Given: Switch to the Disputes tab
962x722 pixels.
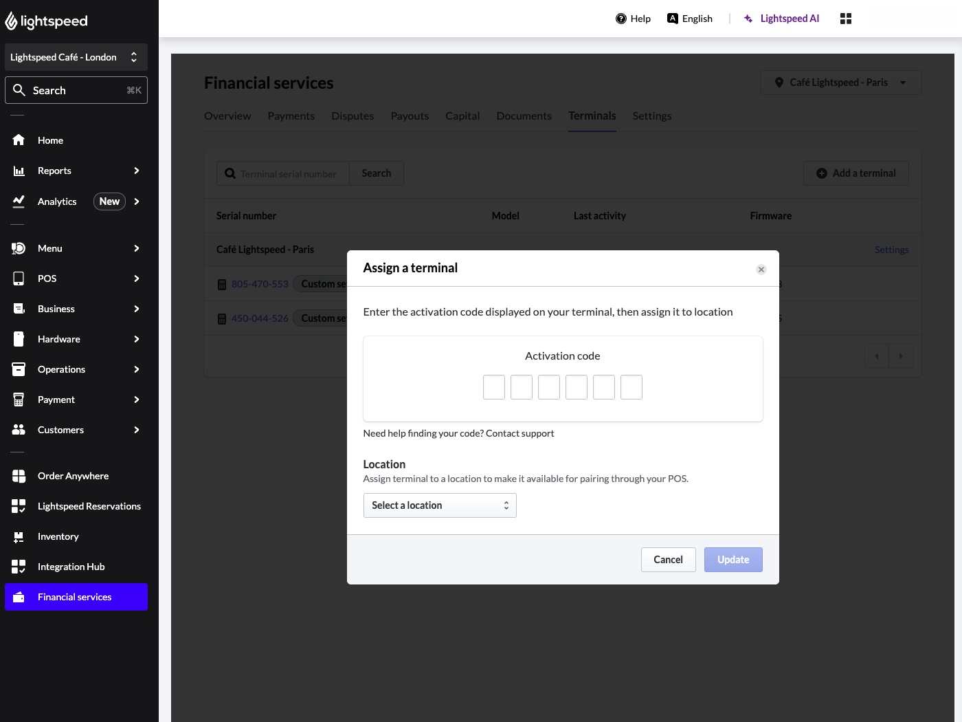Looking at the screenshot, I should [353, 116].
